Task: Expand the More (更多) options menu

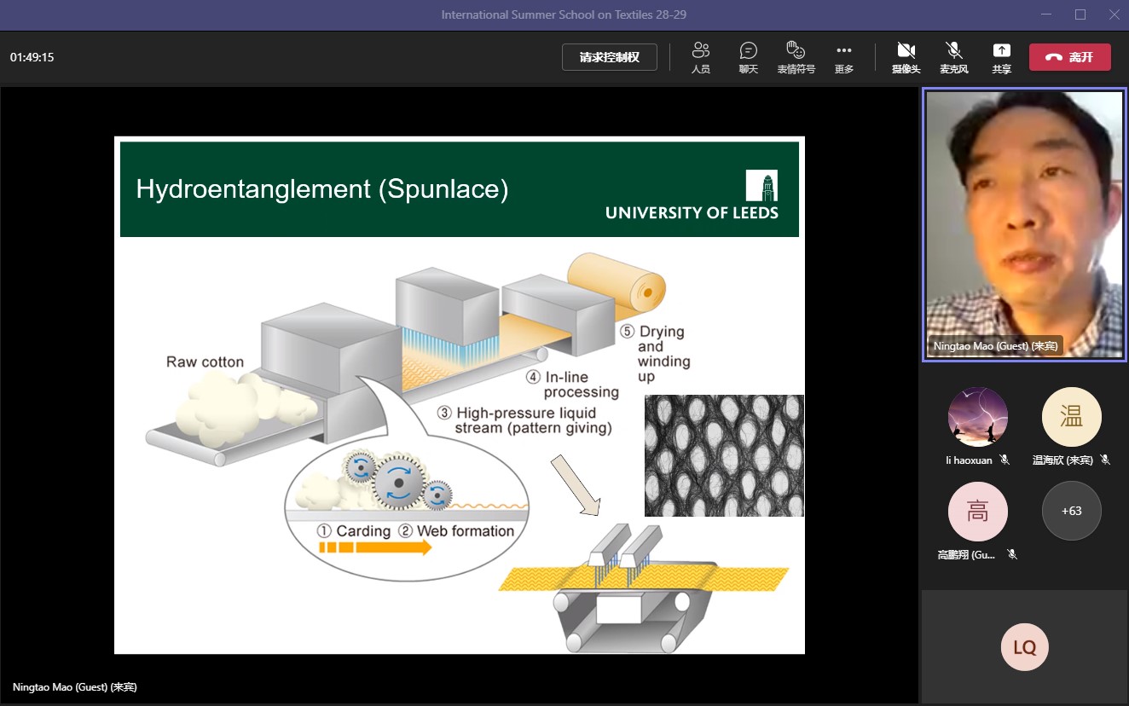Action: (x=844, y=57)
